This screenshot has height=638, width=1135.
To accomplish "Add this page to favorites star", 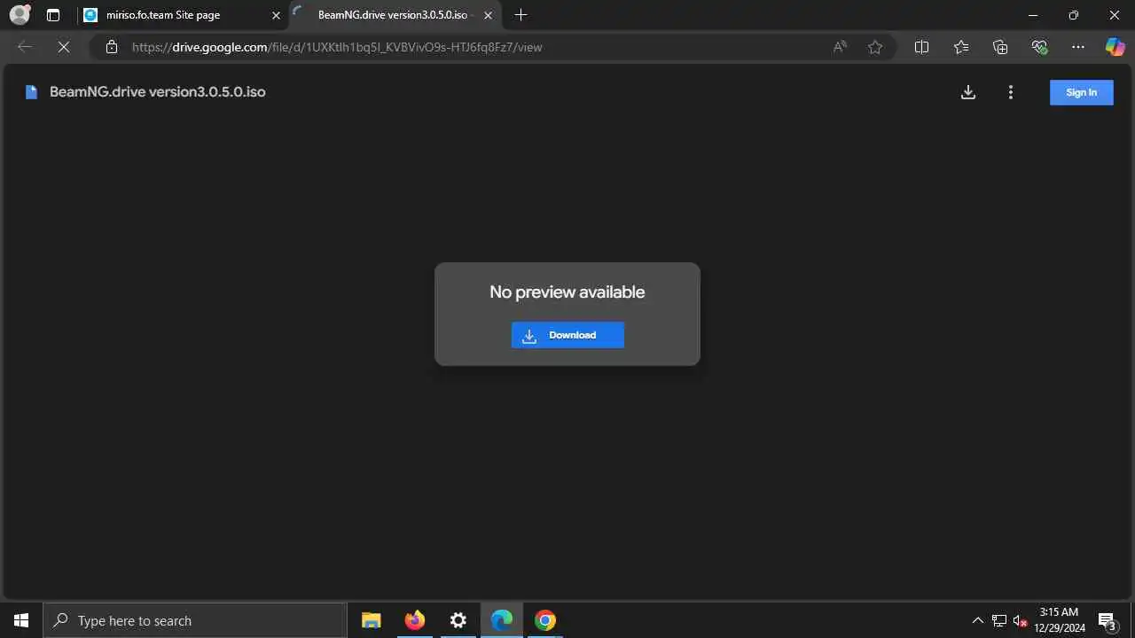I will [875, 47].
